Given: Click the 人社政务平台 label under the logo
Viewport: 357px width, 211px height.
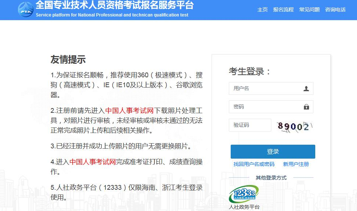Looking at the screenshot, I should pos(244,207).
